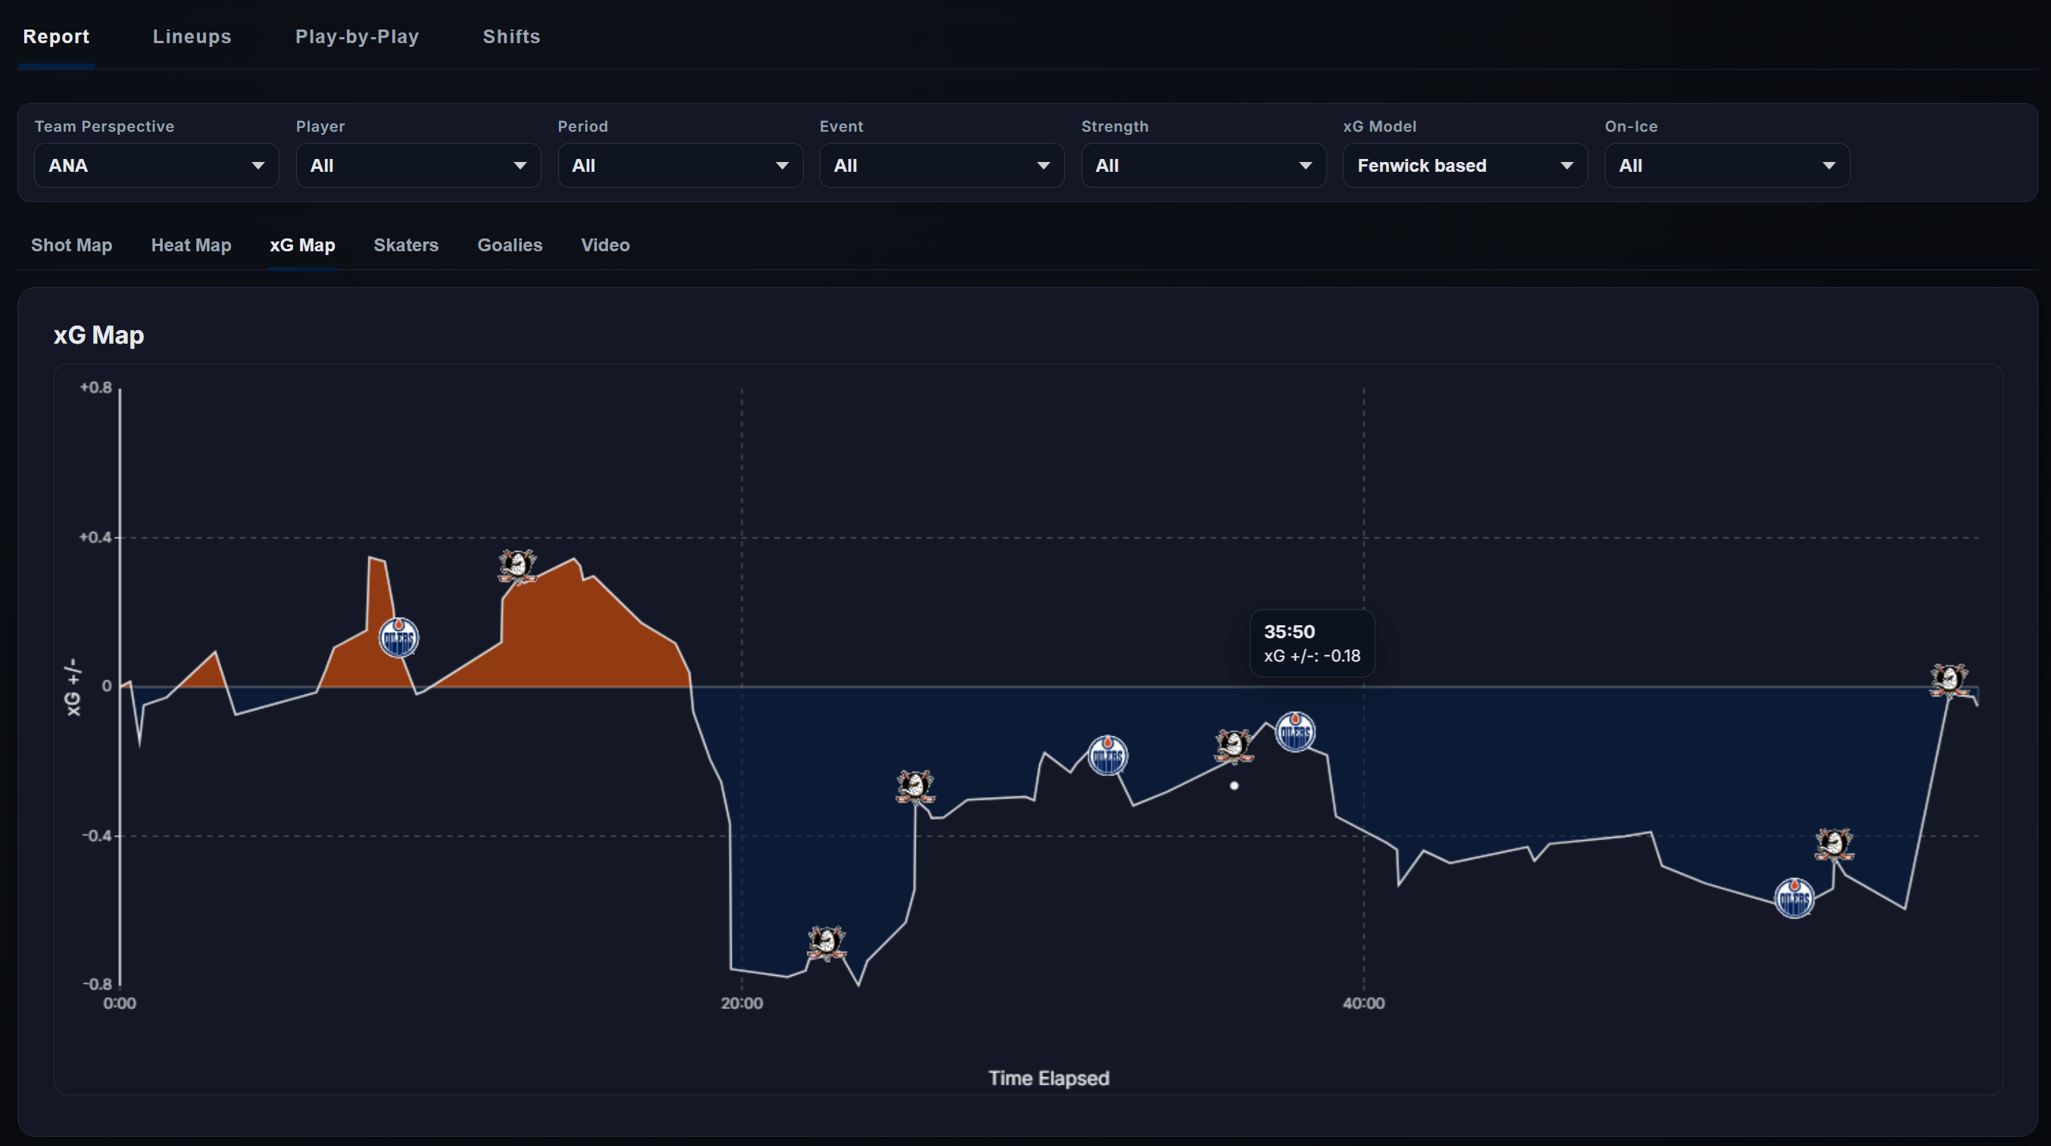
Task: Open the Team Perspective ANA dropdown
Action: pyautogui.click(x=156, y=166)
